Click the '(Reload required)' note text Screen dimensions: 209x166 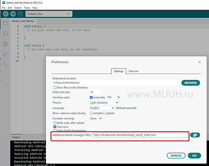[x=126, y=108]
